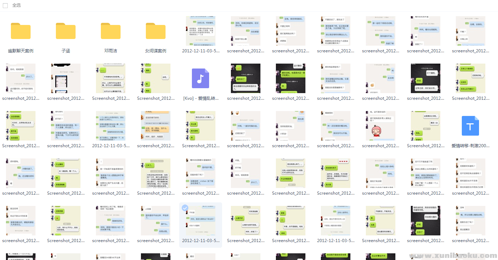Open the thumbnail with red cartoon character sticker
This screenshot has height=260, width=498.
(x=381, y=126)
